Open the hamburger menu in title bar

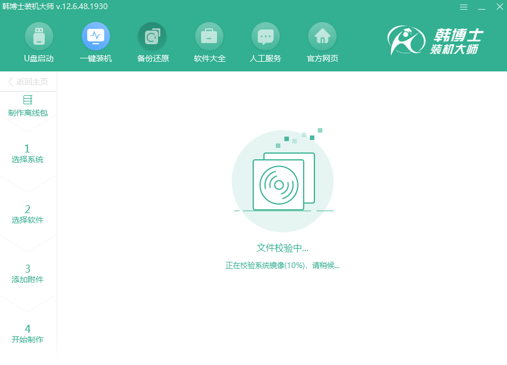[x=463, y=7]
